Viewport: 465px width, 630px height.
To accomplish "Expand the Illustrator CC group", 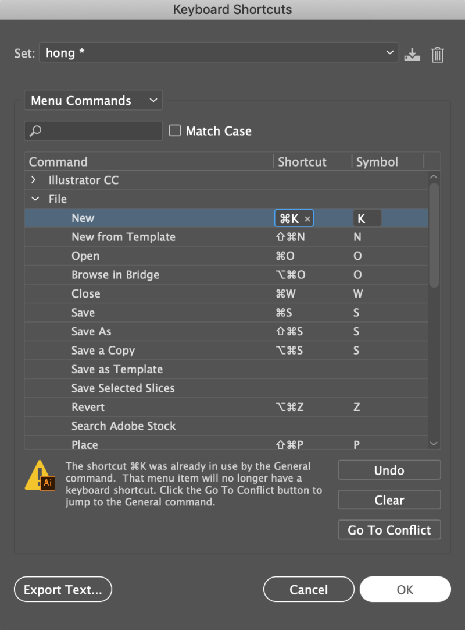I will pos(34,180).
